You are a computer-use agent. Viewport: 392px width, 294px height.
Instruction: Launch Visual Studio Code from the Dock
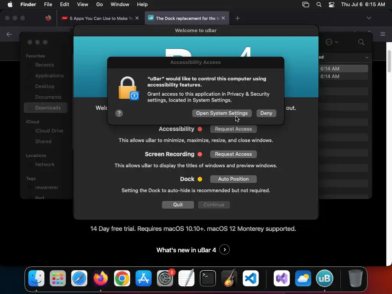251,278
